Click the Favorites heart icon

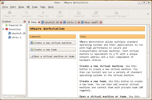(7, 29)
